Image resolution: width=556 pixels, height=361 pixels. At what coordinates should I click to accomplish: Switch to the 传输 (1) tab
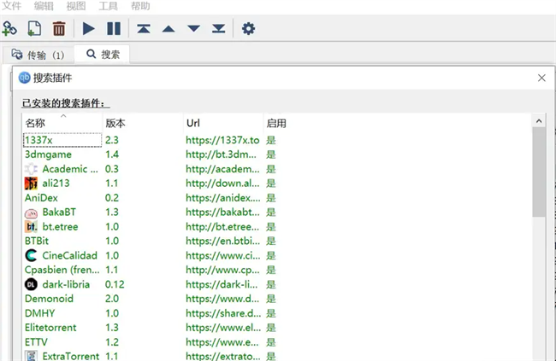(x=38, y=55)
